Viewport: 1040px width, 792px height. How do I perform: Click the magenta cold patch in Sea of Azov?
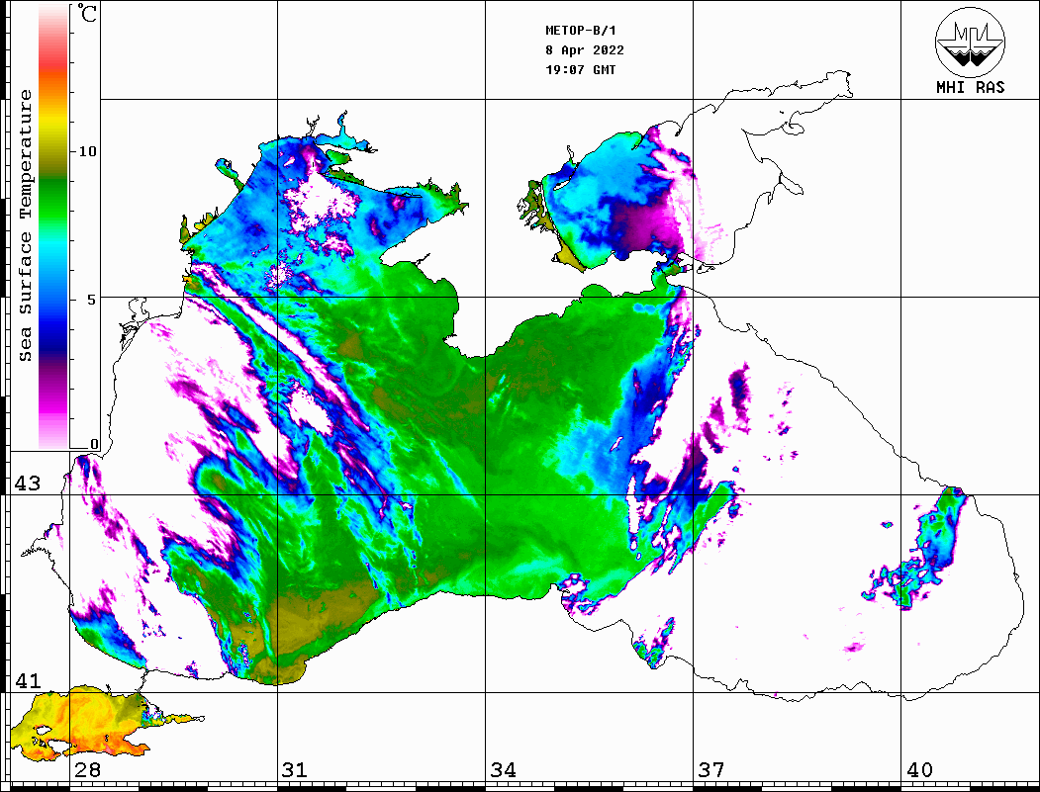coord(647,225)
